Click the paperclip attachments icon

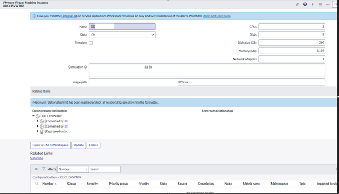[297, 4]
